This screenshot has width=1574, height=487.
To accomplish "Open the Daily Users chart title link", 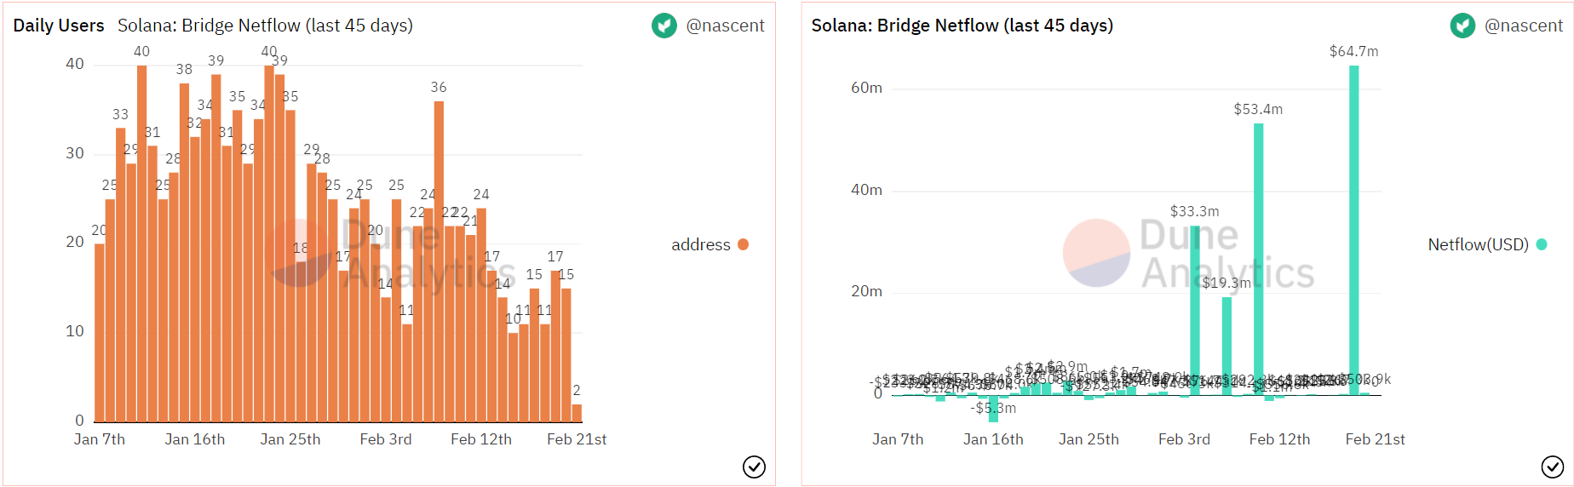I will pos(59,26).
